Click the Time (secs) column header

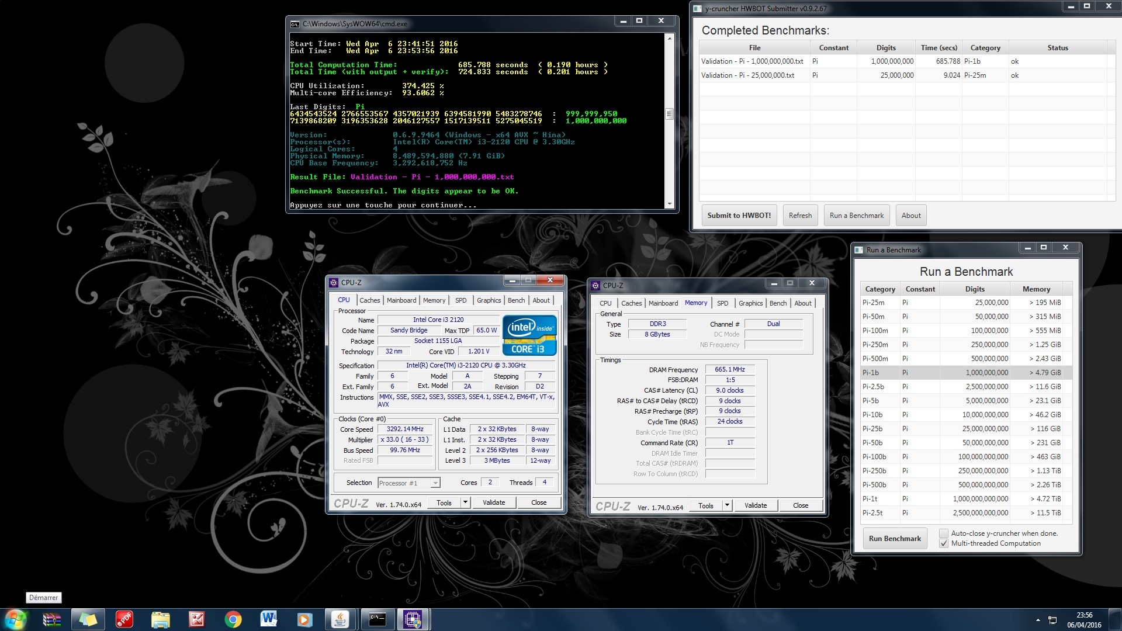coord(939,48)
